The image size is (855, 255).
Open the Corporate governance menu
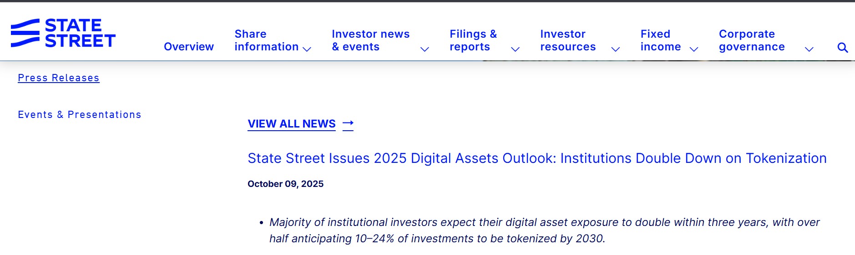(x=752, y=40)
